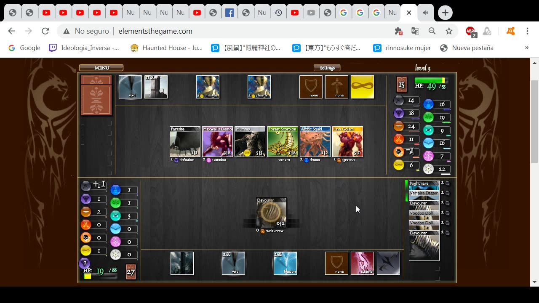The image size is (539, 303).
Task: Use your scramble weapon slot
Action: 362,263
